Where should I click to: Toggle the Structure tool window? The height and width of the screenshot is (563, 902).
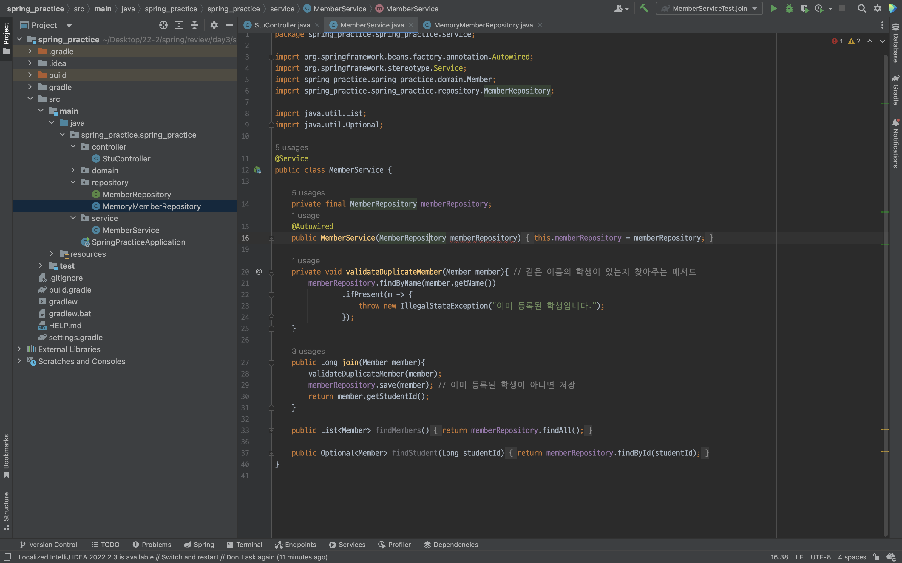tap(6, 510)
